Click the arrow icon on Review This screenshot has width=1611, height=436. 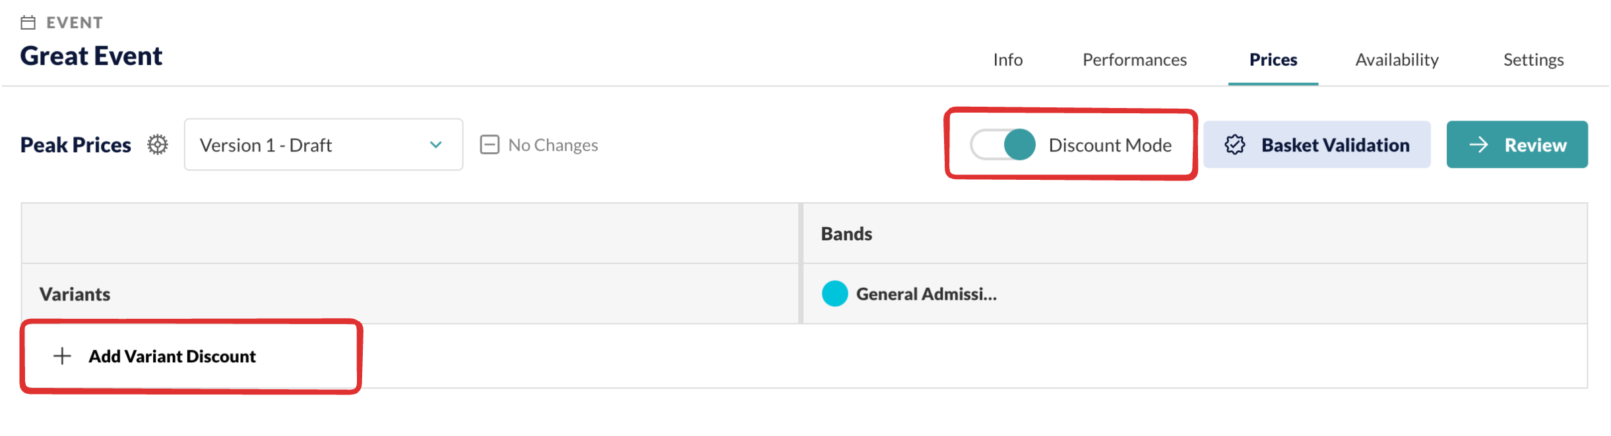click(x=1479, y=144)
